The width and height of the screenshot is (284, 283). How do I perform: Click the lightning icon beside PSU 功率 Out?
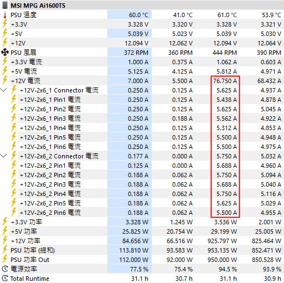5,259
